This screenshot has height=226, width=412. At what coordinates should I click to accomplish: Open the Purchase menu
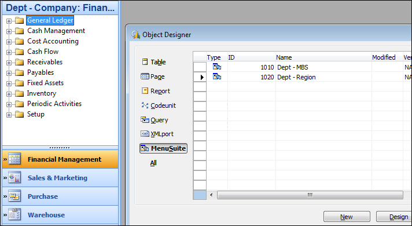(60, 196)
